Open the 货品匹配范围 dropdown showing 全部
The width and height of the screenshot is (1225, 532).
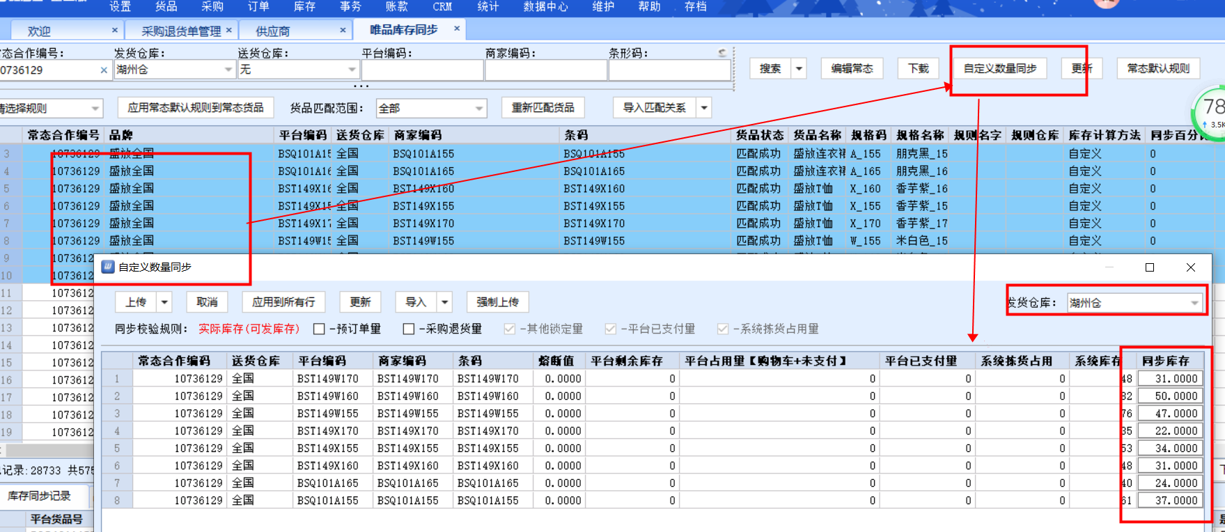click(x=479, y=108)
